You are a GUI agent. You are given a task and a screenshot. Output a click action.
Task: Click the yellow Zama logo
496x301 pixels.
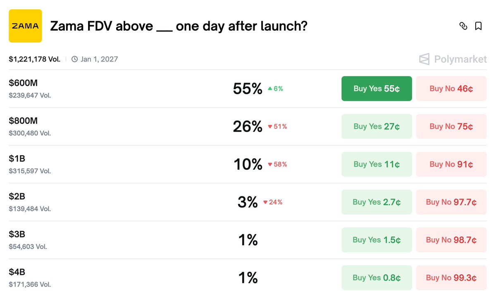[x=25, y=26]
